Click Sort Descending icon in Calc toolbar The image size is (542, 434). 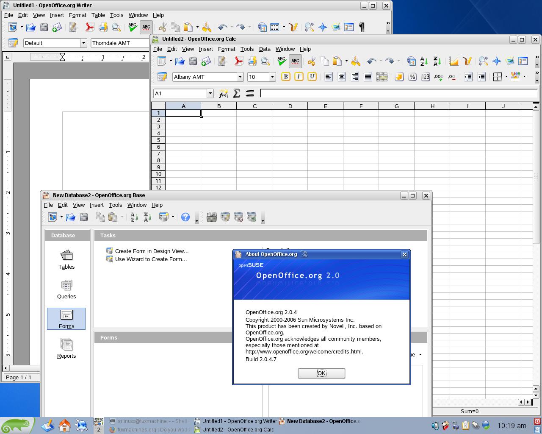tap(437, 61)
